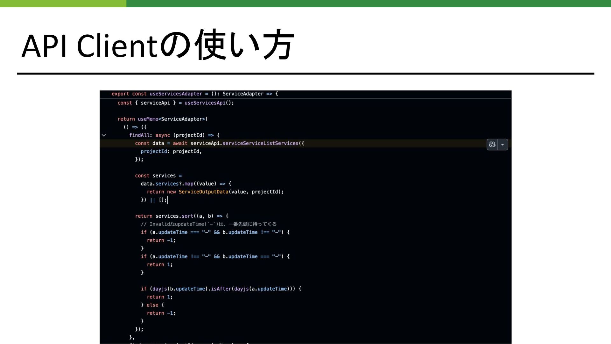Viewport: 611px width, 344px height.
Task: Click the 'await' keyword in highlighted line
Action: 180,143
